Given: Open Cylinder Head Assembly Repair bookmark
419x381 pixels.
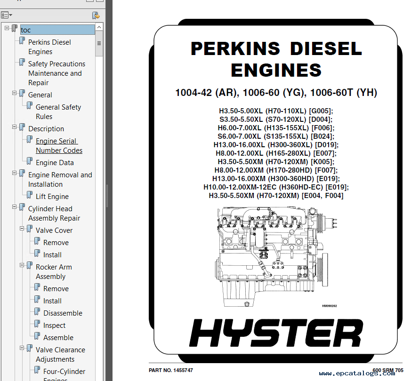Looking at the screenshot, I should 54,214.
